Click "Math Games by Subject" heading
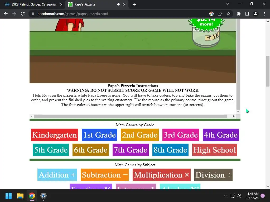 pos(135,165)
